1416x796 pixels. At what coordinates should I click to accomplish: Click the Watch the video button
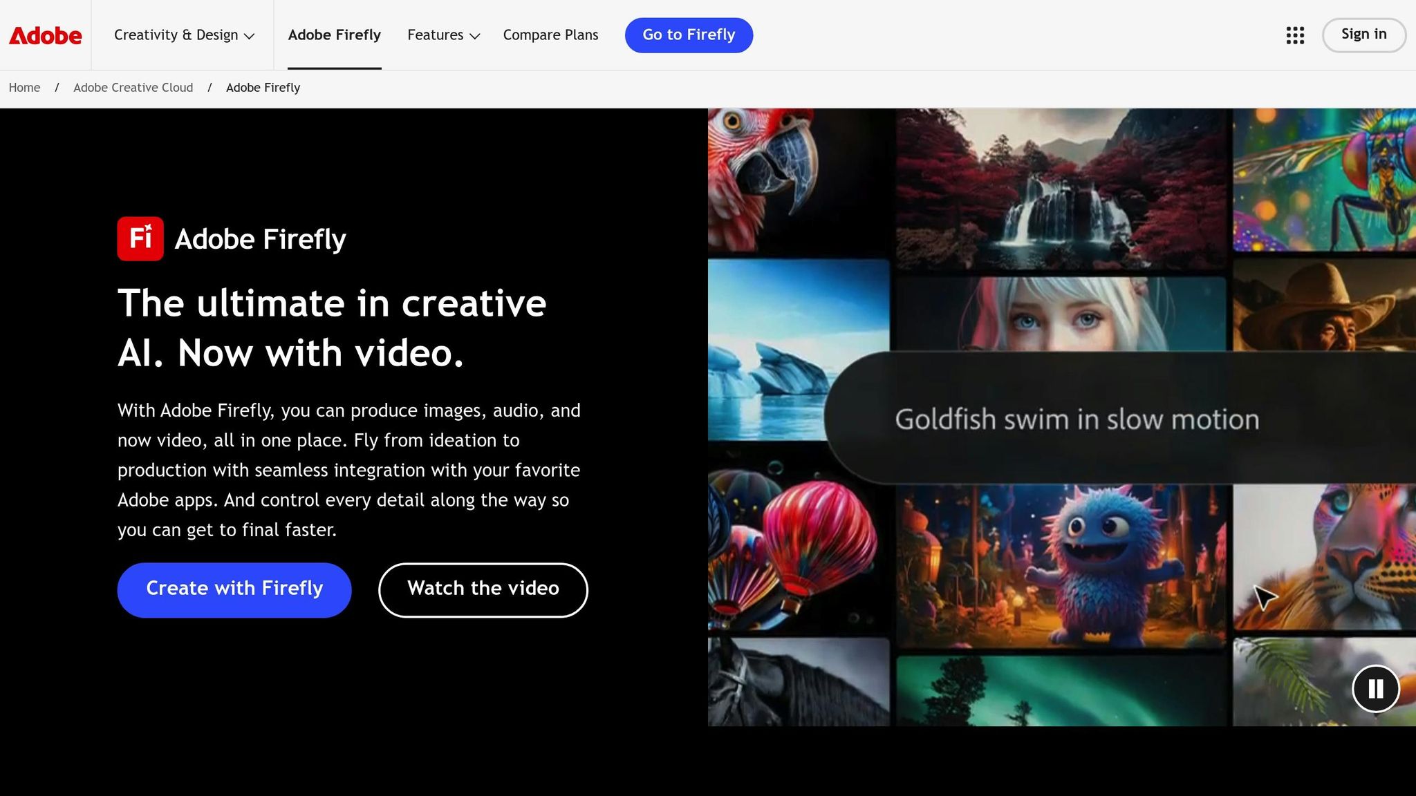coord(483,589)
